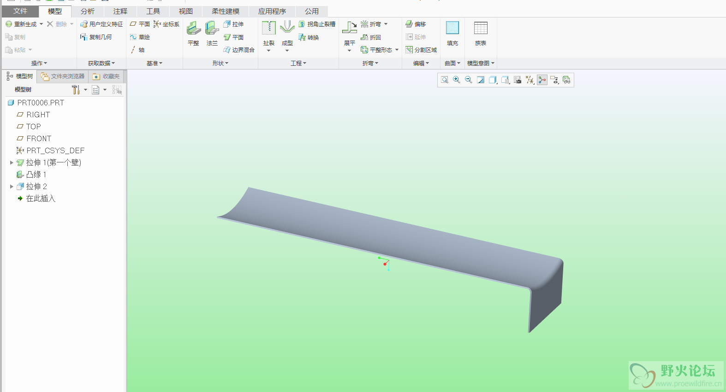Click the Planar (平面) wall tool in the shapes group

(x=233, y=37)
